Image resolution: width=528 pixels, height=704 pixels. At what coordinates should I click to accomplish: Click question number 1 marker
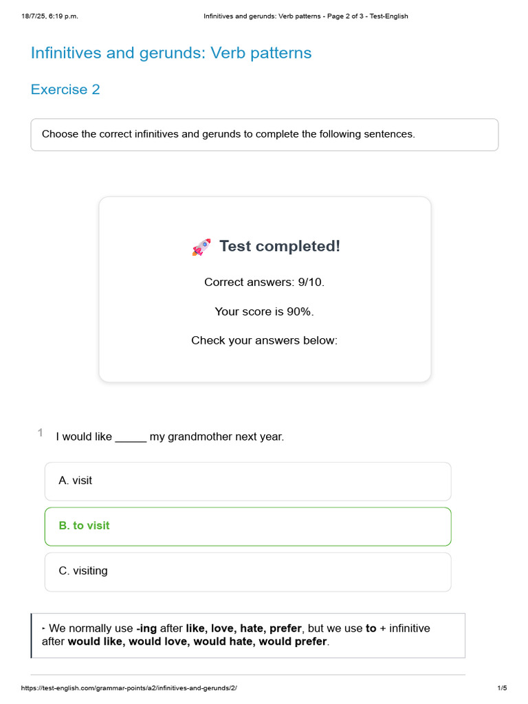coord(41,432)
